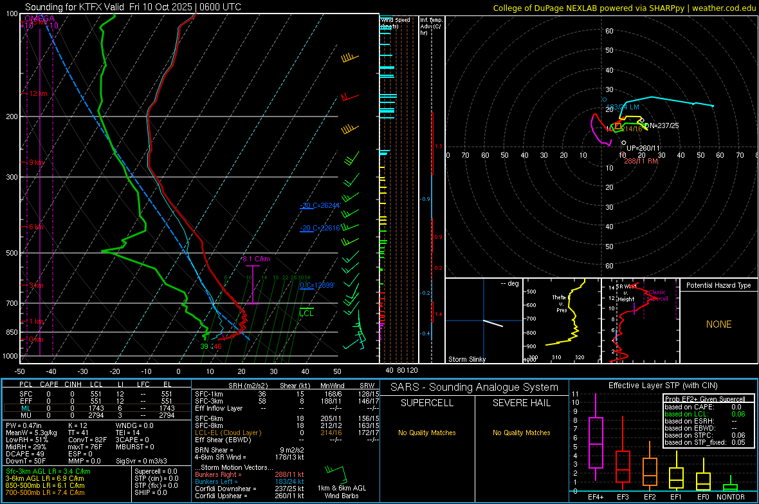759x504 pixels.
Task: Click the Sfc-3km AGL LR = 3.4 C/km line
Action: click(x=48, y=471)
